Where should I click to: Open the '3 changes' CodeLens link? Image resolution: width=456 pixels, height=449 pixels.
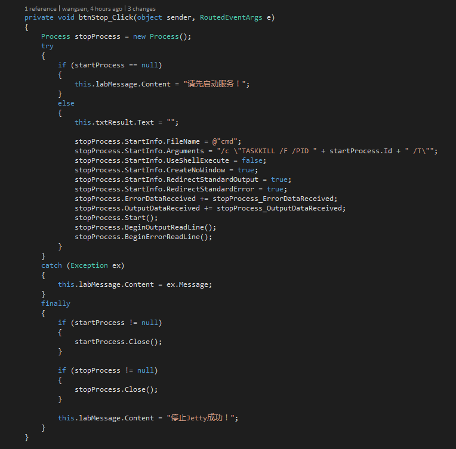click(x=141, y=9)
